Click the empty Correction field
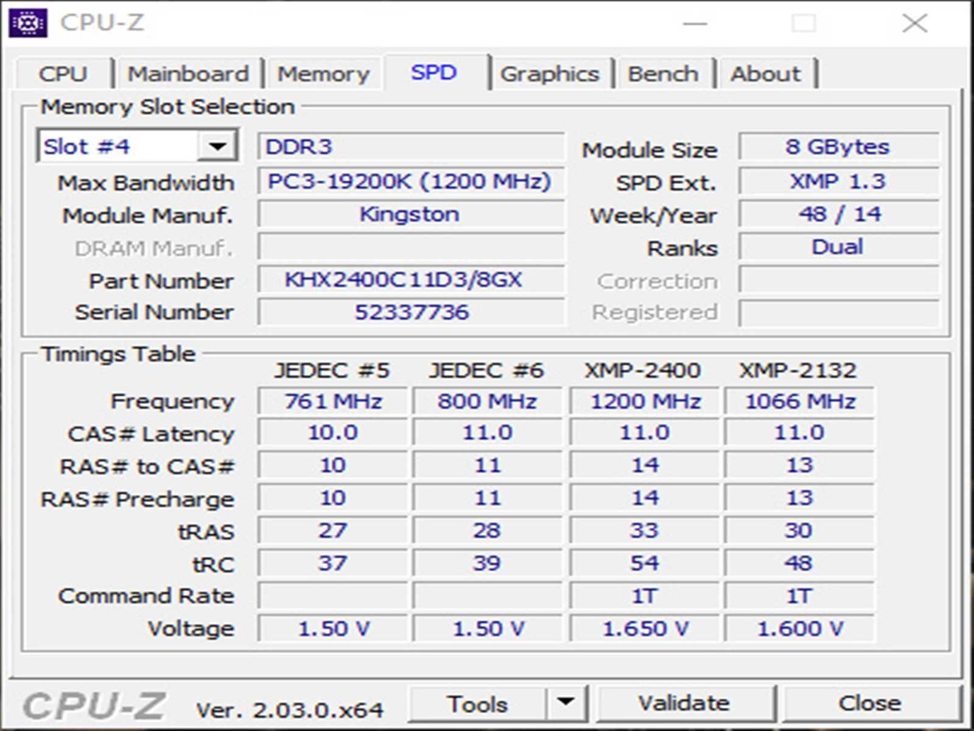The height and width of the screenshot is (731, 974). [x=839, y=280]
